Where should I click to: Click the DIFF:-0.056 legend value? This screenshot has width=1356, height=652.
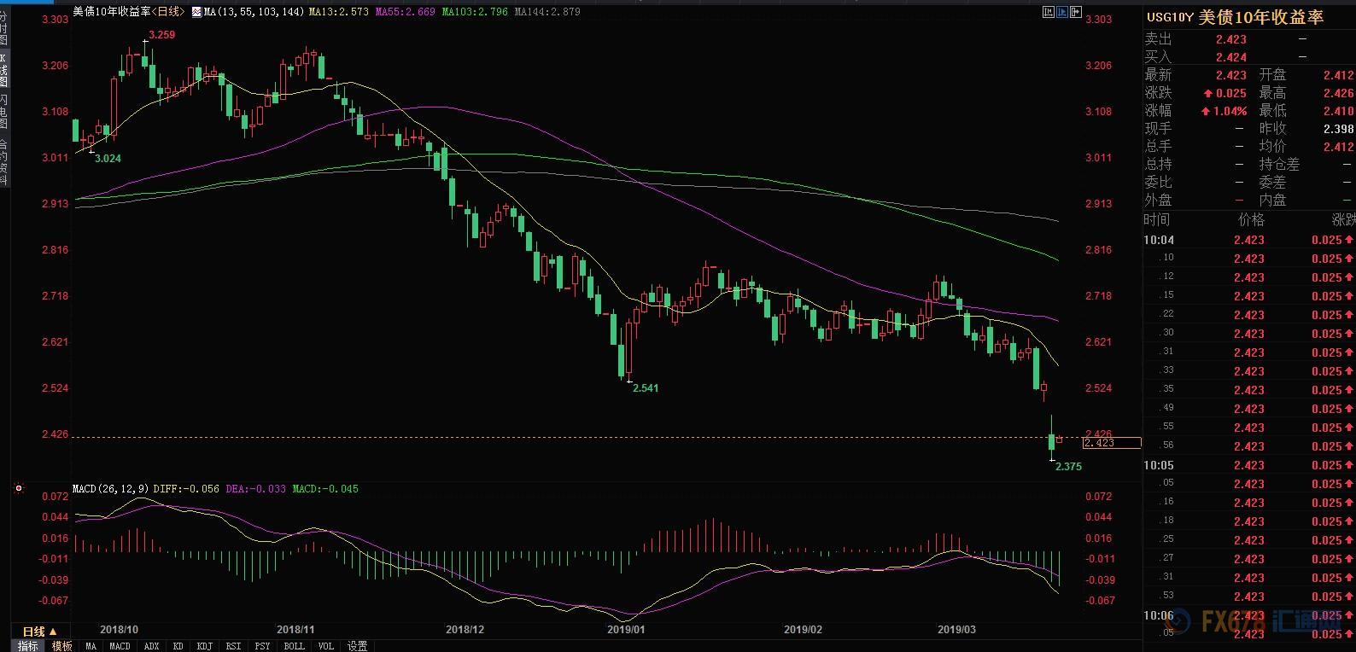coord(186,489)
